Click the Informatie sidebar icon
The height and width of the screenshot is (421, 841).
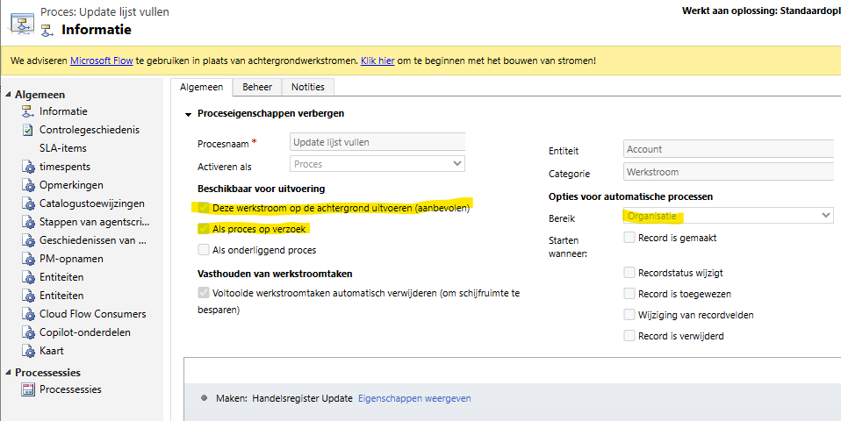point(26,111)
